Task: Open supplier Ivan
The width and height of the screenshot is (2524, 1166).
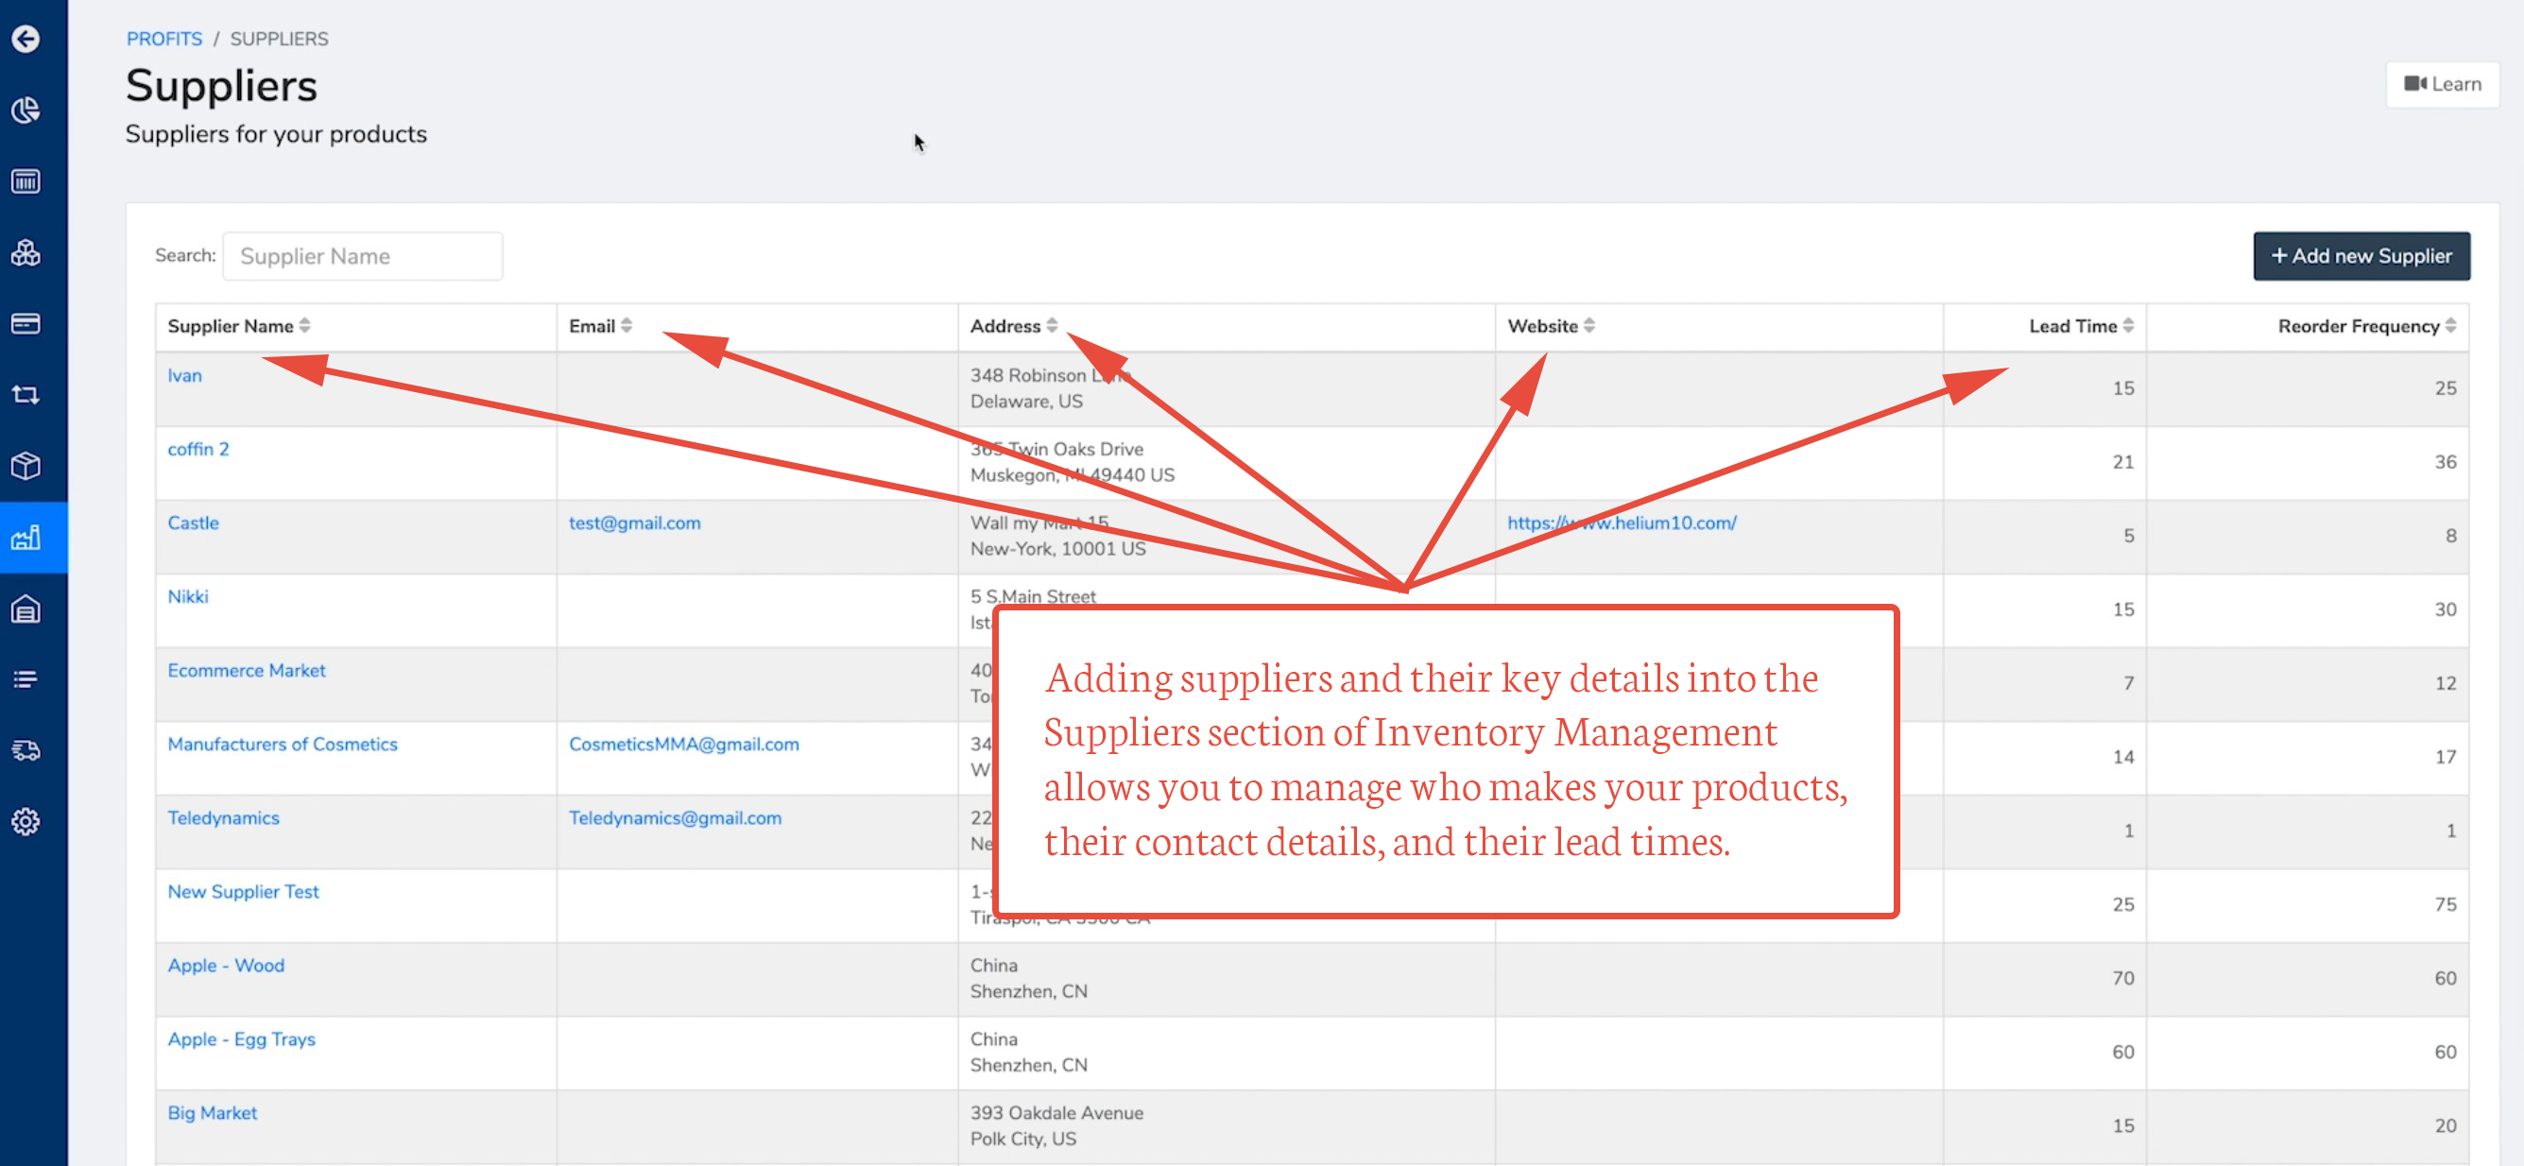Action: 184,375
